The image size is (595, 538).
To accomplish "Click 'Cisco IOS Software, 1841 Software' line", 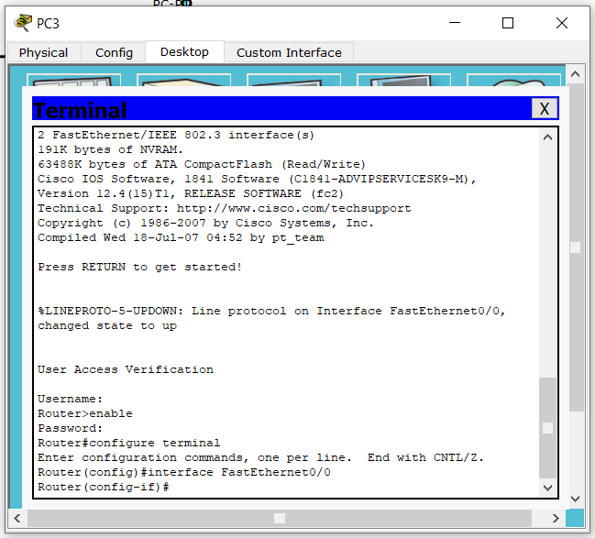I will pyautogui.click(x=257, y=179).
